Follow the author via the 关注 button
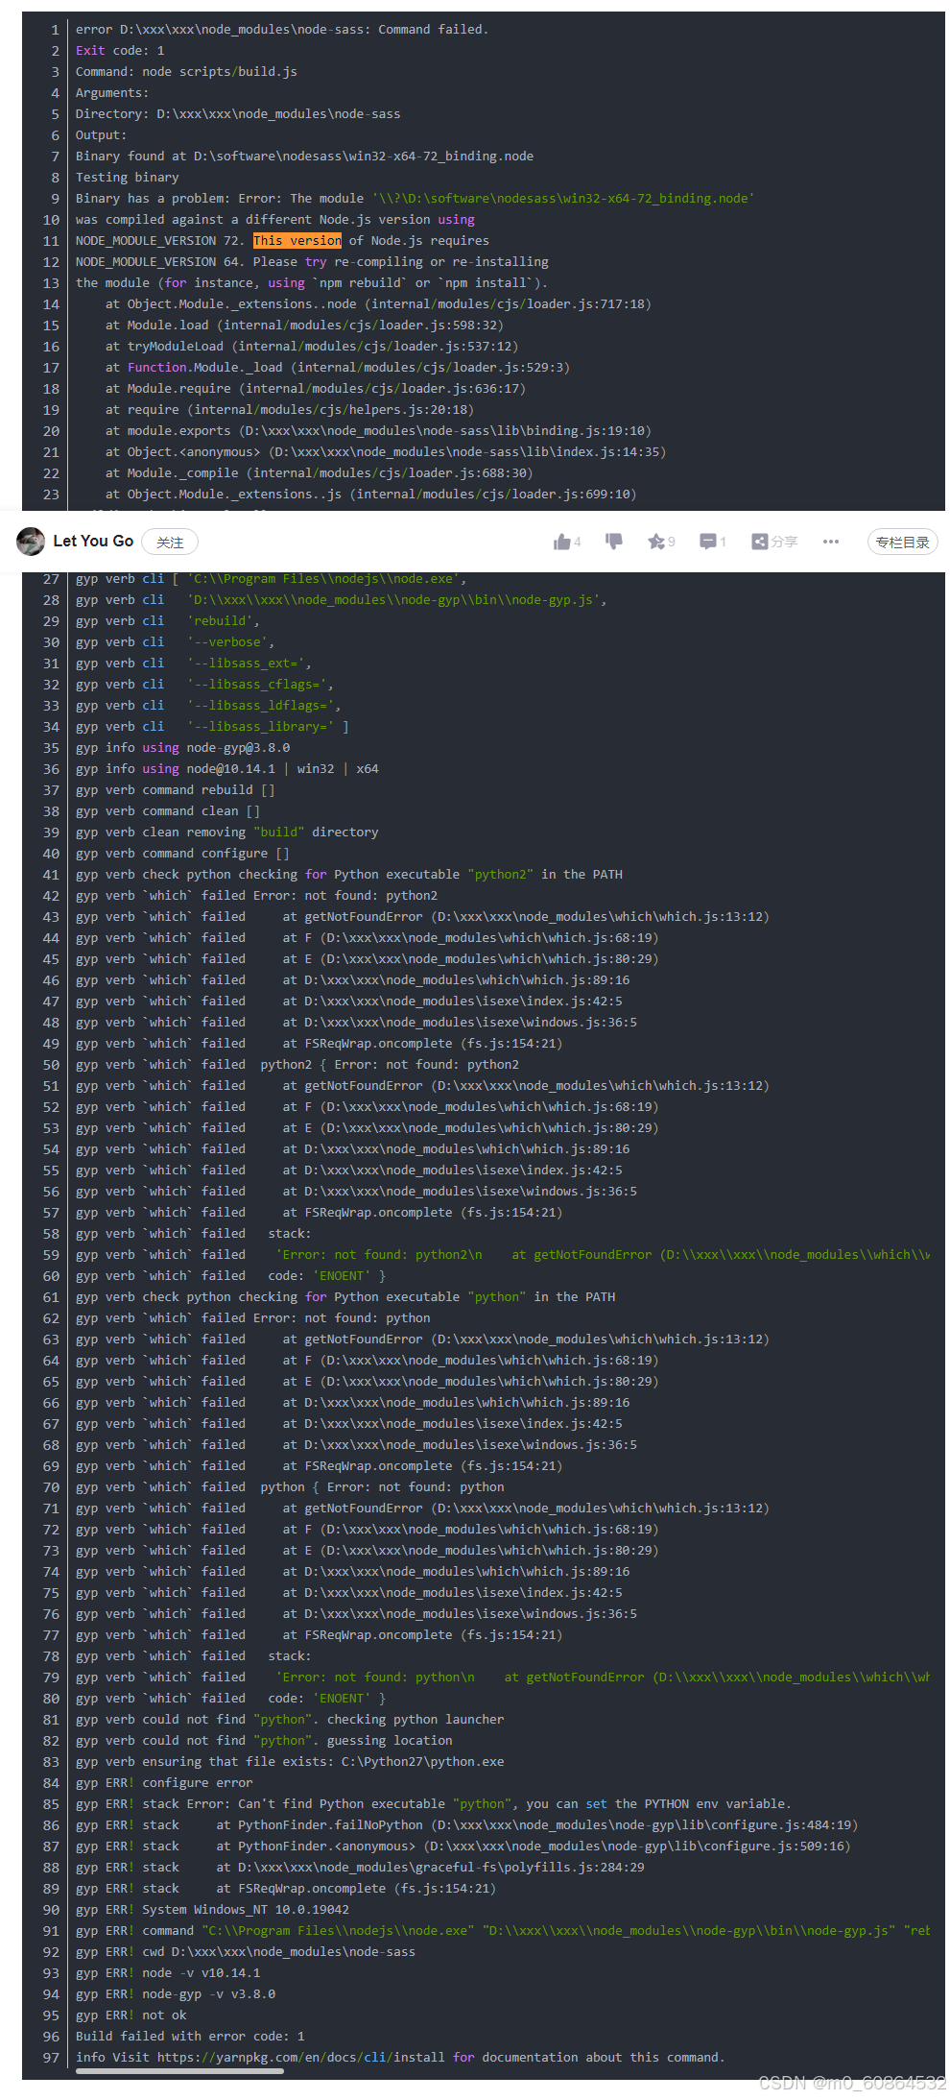The width and height of the screenshot is (950, 2100). (170, 542)
